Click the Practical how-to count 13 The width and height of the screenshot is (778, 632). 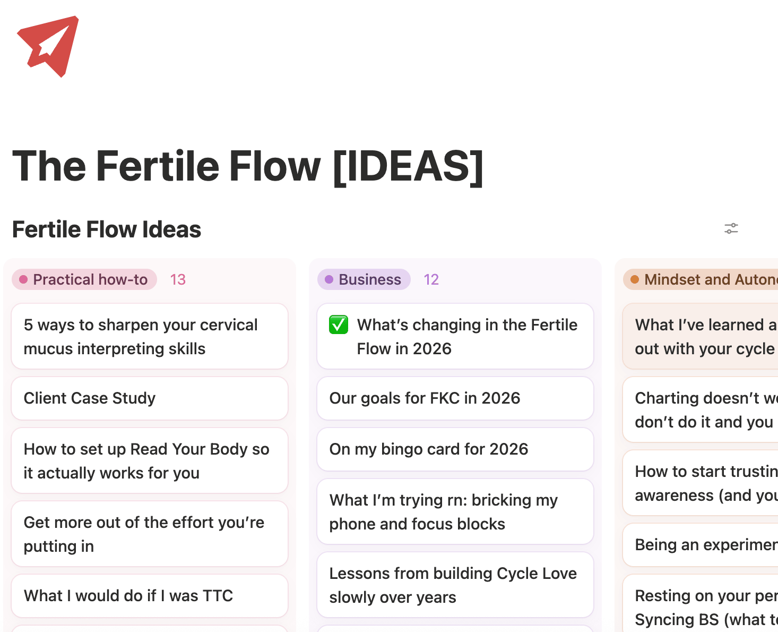click(178, 279)
